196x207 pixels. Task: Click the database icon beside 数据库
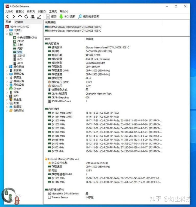(x=11, y=107)
